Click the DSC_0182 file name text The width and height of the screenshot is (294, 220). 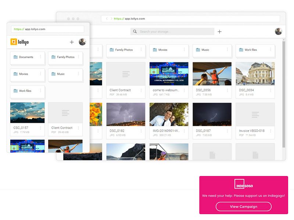(x=117, y=131)
